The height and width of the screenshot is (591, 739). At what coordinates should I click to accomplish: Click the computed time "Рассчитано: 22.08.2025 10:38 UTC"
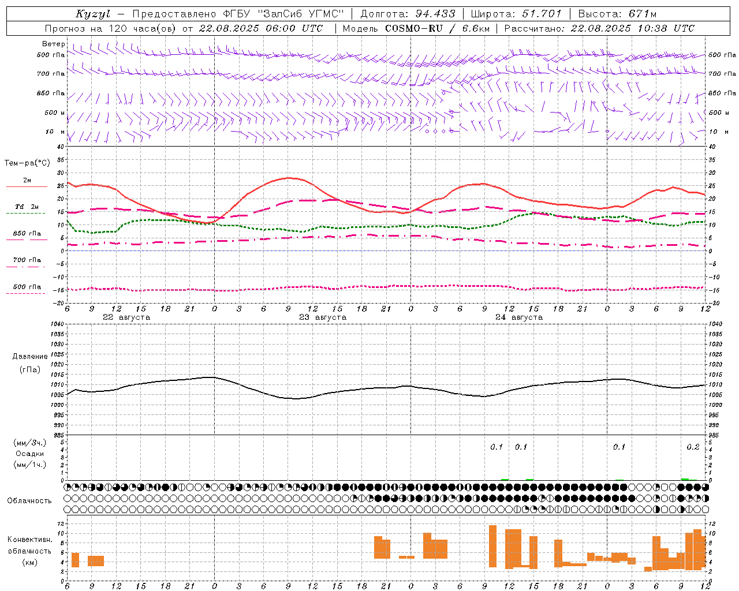coord(599,28)
